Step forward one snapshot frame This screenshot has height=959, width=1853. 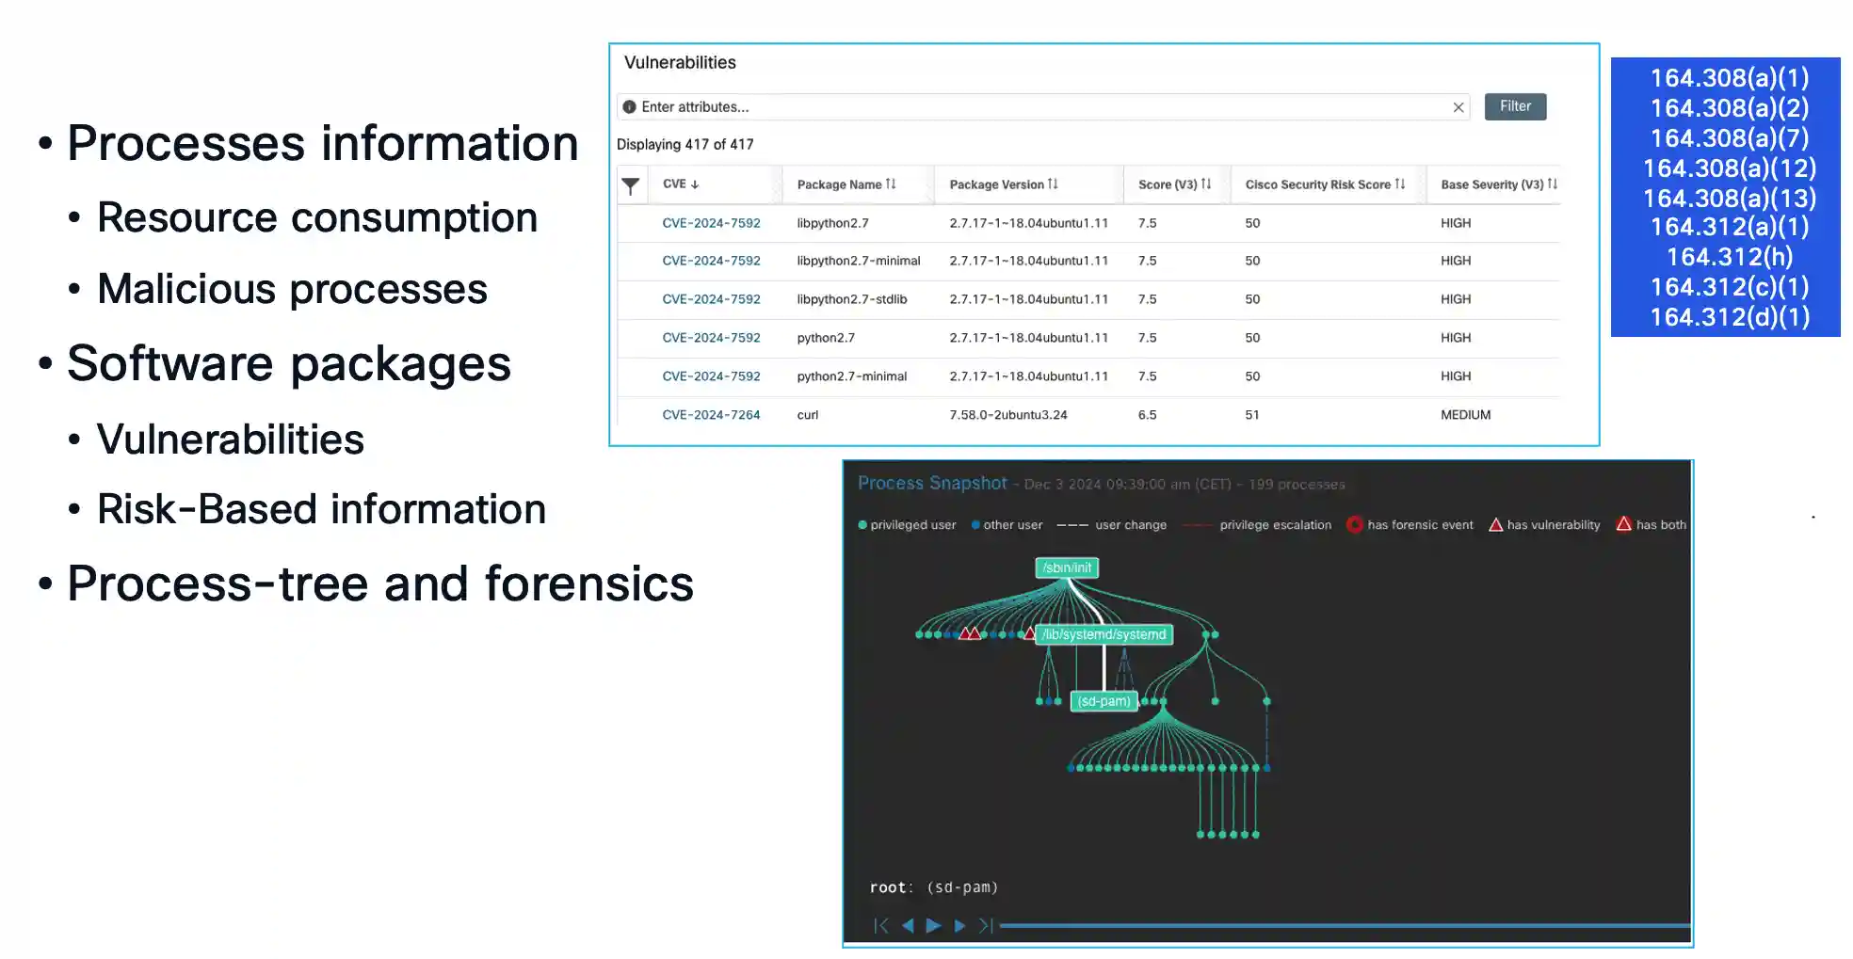click(959, 926)
